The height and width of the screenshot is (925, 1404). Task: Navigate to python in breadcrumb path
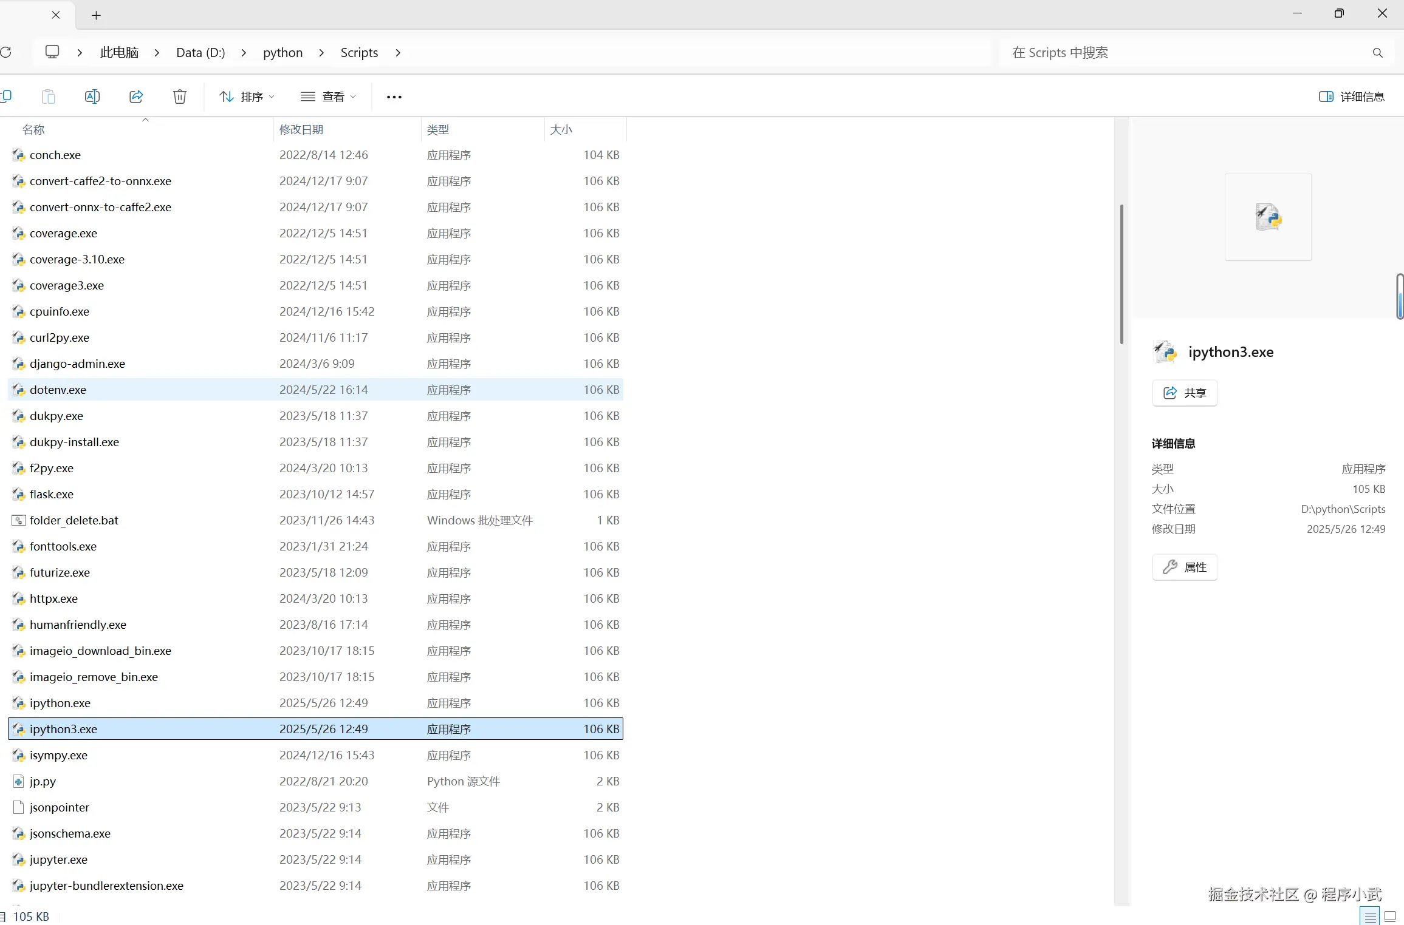[283, 53]
